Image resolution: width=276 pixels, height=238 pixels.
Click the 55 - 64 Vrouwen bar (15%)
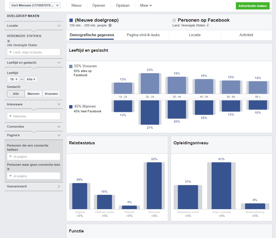point(231,87)
